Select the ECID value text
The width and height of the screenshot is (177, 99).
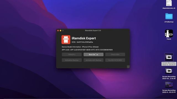pos(85,42)
